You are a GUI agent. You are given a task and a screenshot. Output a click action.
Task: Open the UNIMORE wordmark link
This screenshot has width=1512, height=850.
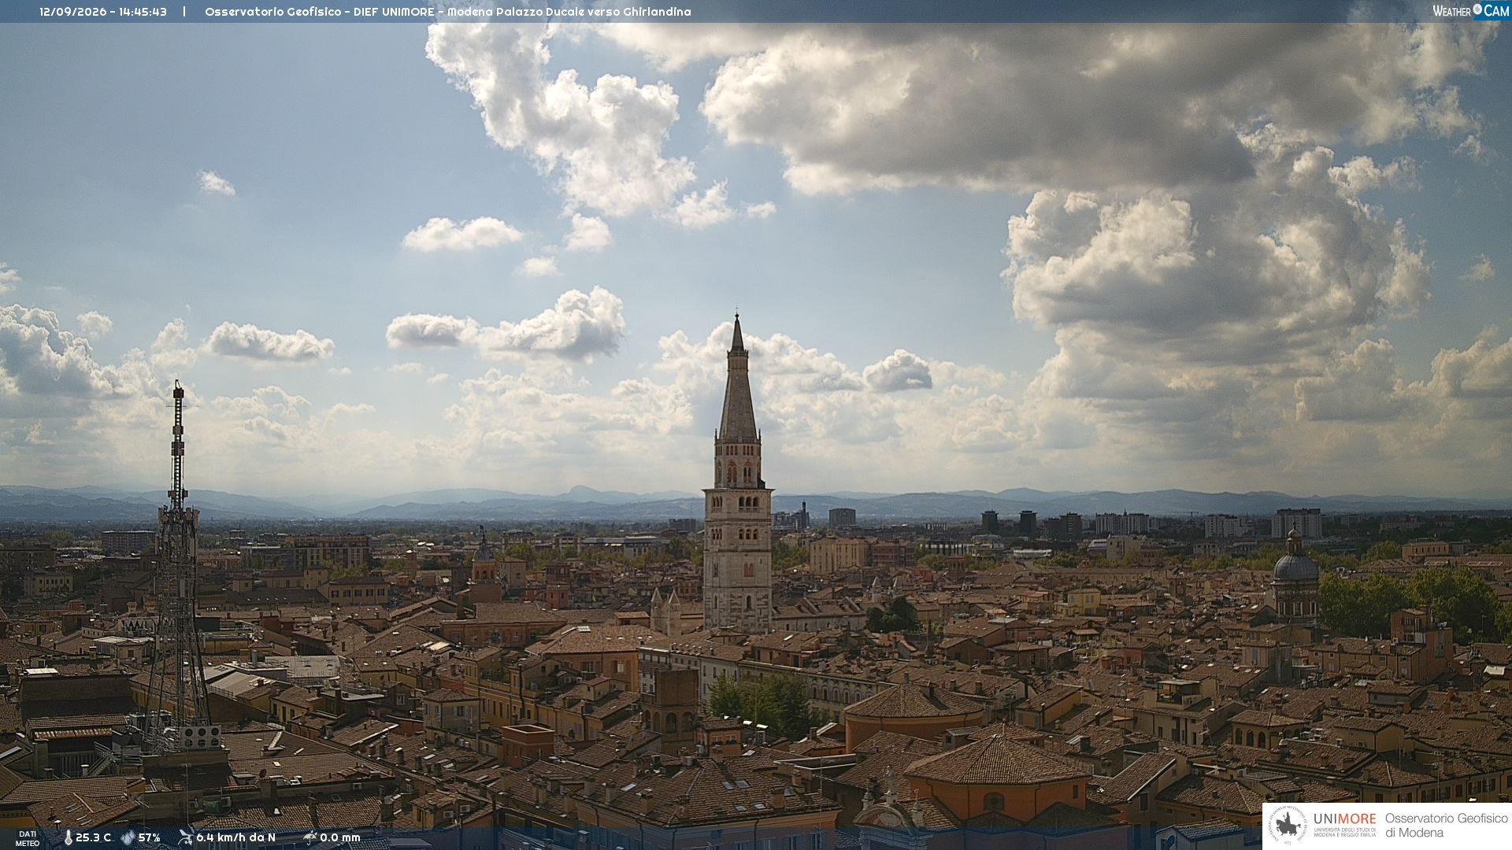[x=1344, y=819]
